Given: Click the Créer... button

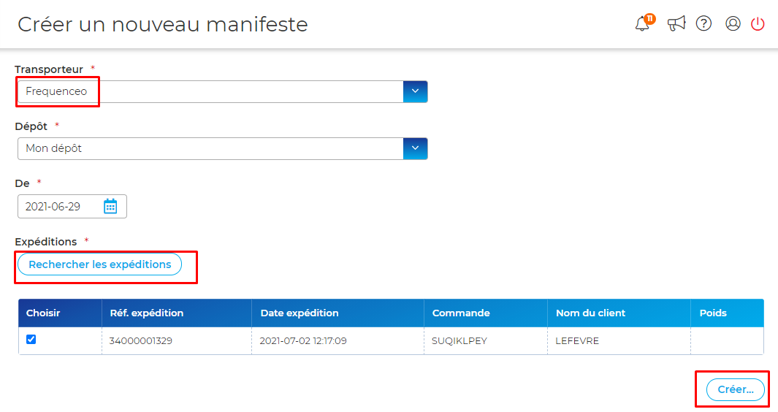Looking at the screenshot, I should pos(736,389).
